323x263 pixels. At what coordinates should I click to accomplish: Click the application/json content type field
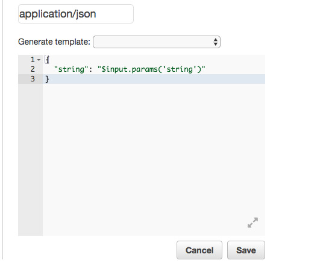76,14
